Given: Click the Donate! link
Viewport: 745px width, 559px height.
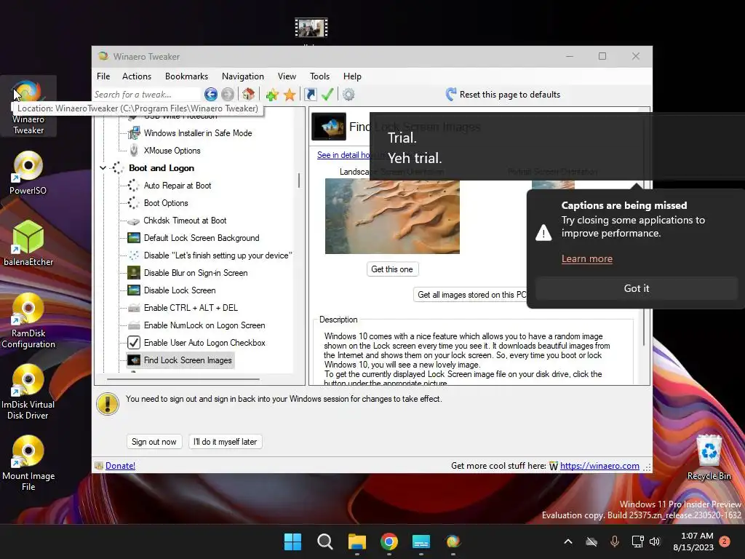Looking at the screenshot, I should click(x=120, y=466).
